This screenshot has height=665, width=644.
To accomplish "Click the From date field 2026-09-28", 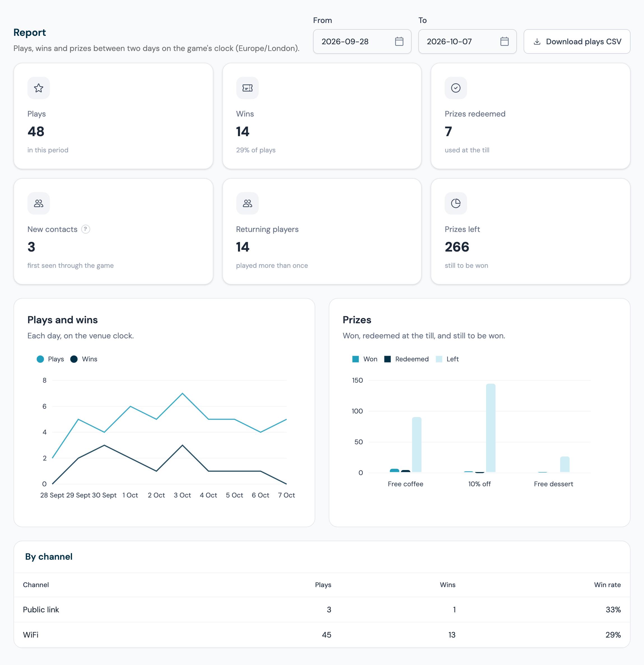I will 362,41.
